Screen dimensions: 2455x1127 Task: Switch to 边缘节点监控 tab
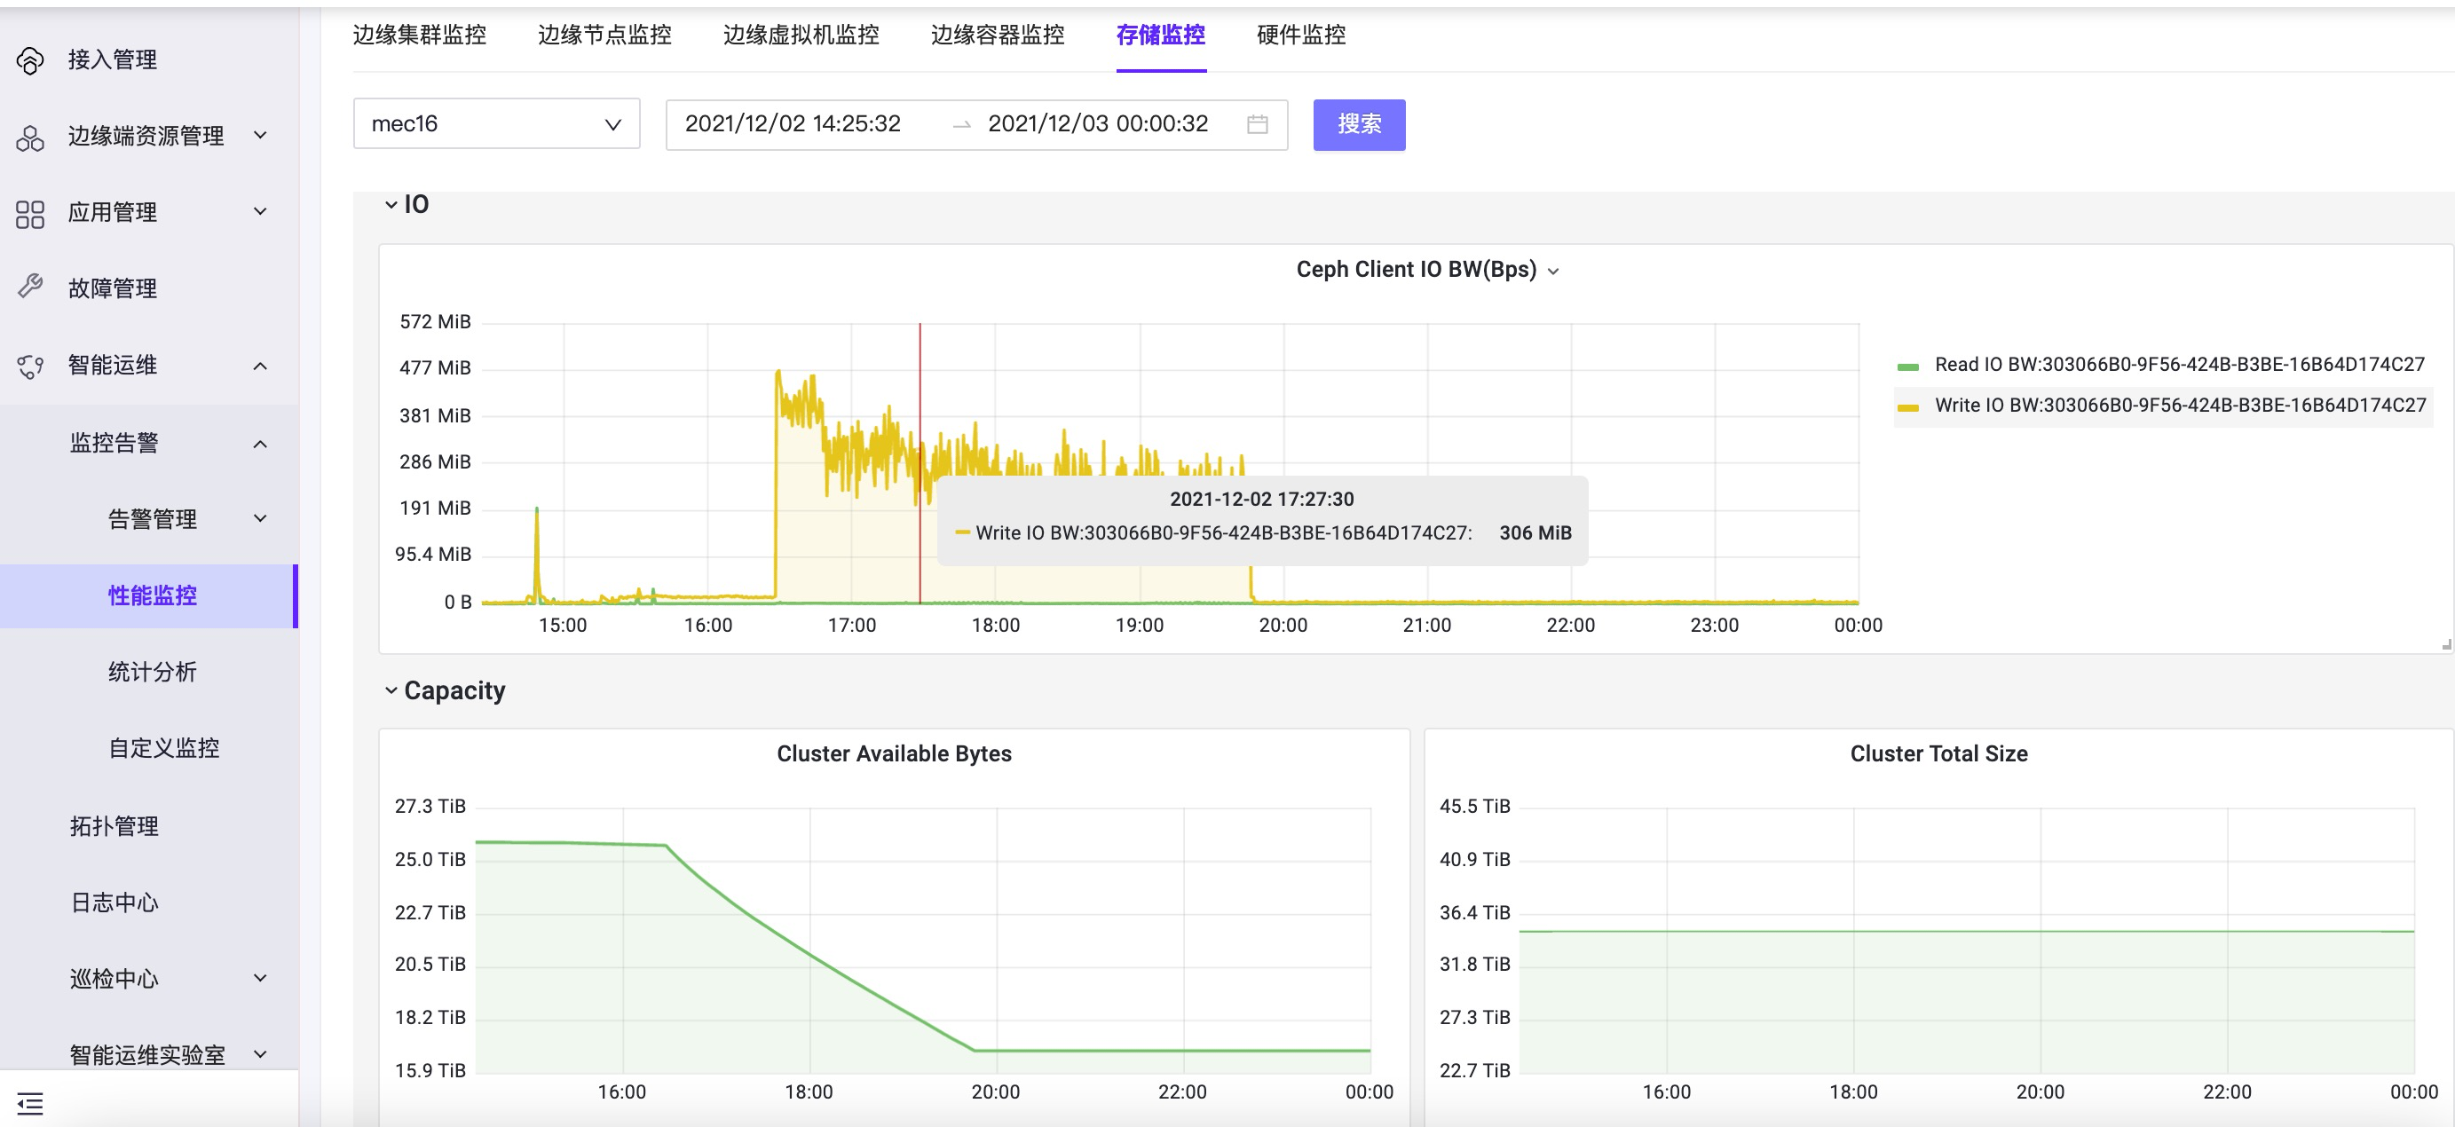pos(604,36)
